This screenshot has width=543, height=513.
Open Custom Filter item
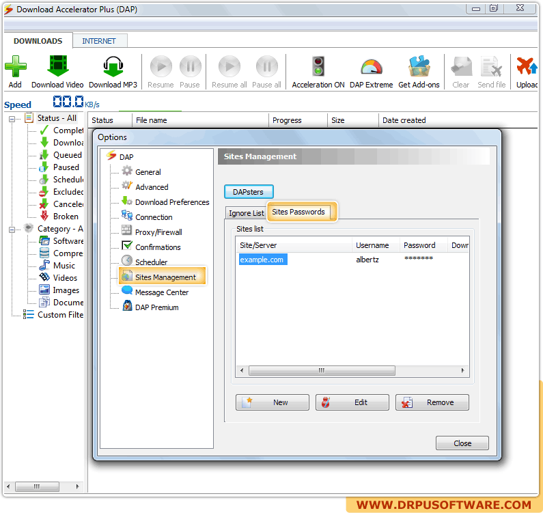tap(54, 314)
